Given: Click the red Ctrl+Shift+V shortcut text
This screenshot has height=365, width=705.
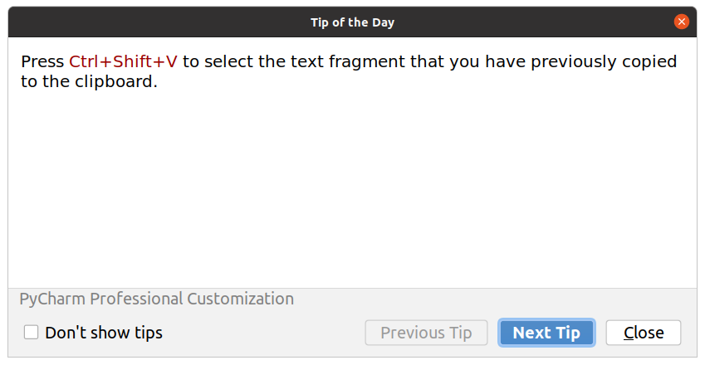Looking at the screenshot, I should (123, 61).
